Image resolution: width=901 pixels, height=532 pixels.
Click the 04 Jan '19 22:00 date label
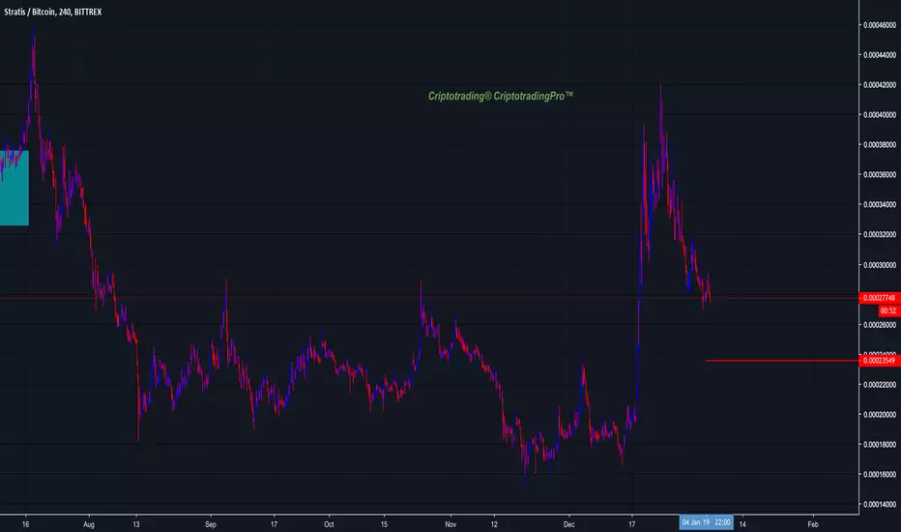tap(707, 522)
